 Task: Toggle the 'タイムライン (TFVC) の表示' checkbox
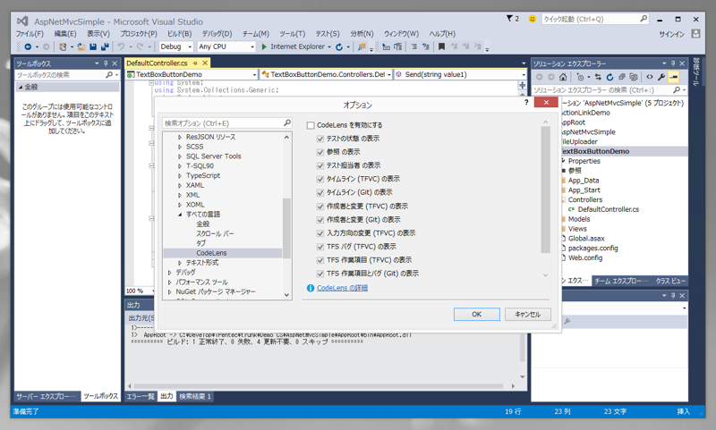click(320, 179)
